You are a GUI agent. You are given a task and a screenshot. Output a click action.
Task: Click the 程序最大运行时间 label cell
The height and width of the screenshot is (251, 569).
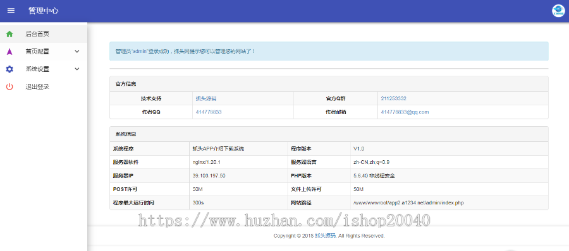(x=149, y=203)
